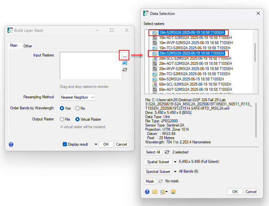269x206 pixels.
Task: Click the refresh icon next to Select All
Action: [x=167, y=152]
